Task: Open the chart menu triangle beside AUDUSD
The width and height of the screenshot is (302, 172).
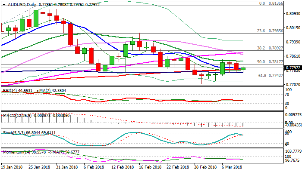Action: point(4,5)
